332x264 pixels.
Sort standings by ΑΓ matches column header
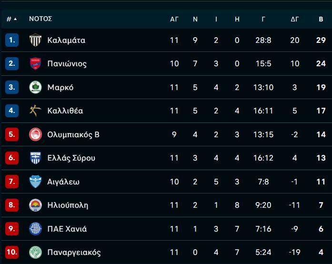pos(174,19)
